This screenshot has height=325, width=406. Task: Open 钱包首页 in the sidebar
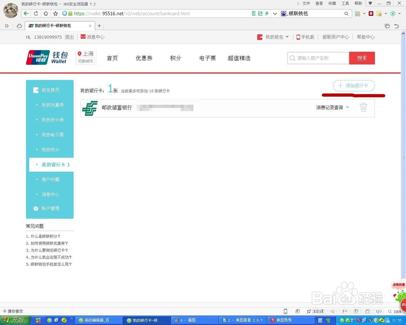(46, 90)
